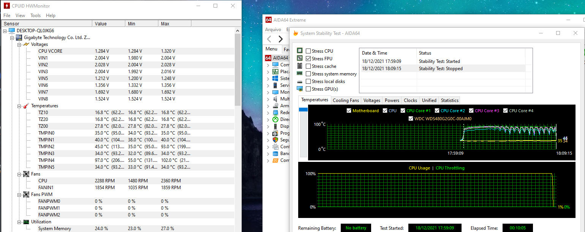This screenshot has height=232, width=585.
Task: Switch to the Cooling Fans tab
Action: pyautogui.click(x=346, y=100)
